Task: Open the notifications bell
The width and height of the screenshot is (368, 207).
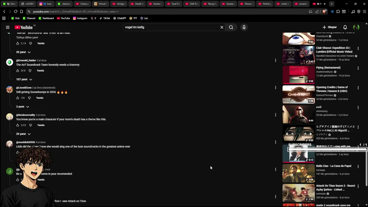Action: (x=345, y=27)
